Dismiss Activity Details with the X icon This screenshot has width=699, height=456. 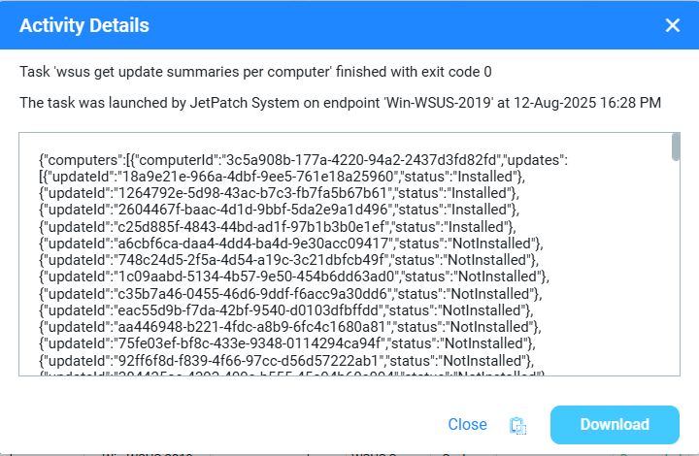(672, 25)
